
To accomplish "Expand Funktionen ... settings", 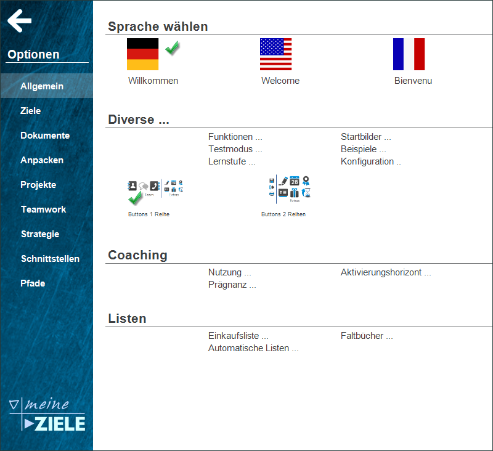I will pos(235,137).
